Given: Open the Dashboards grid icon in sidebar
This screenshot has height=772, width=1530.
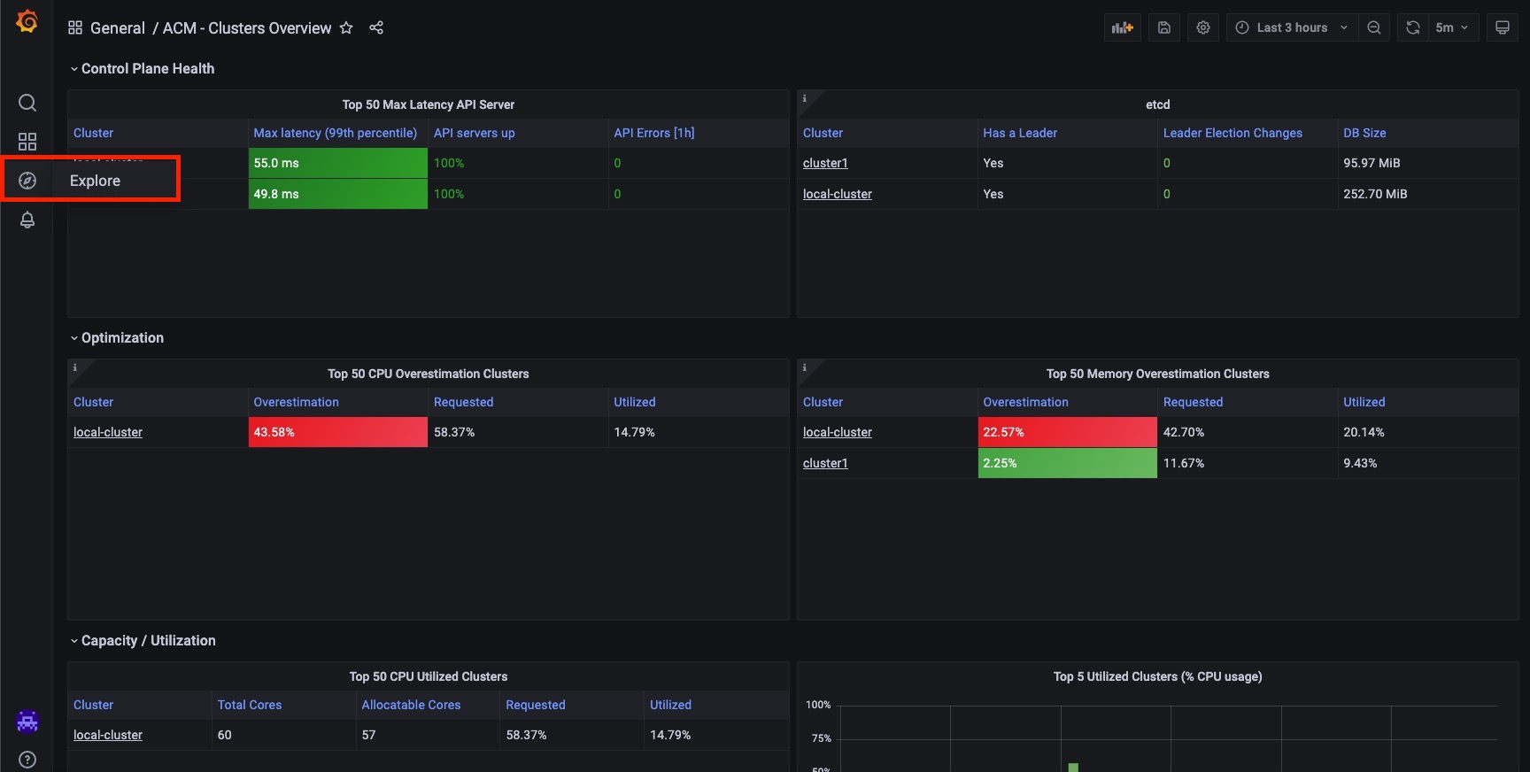Looking at the screenshot, I should pyautogui.click(x=27, y=142).
